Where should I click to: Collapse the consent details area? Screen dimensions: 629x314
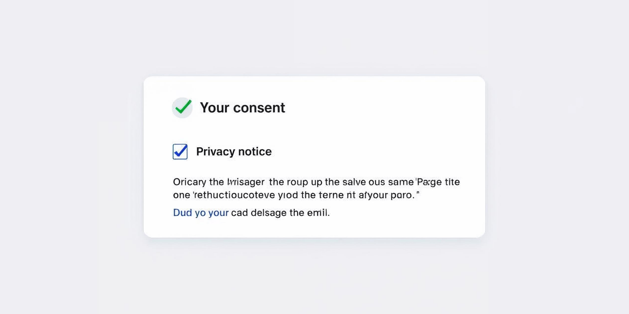[x=243, y=108]
